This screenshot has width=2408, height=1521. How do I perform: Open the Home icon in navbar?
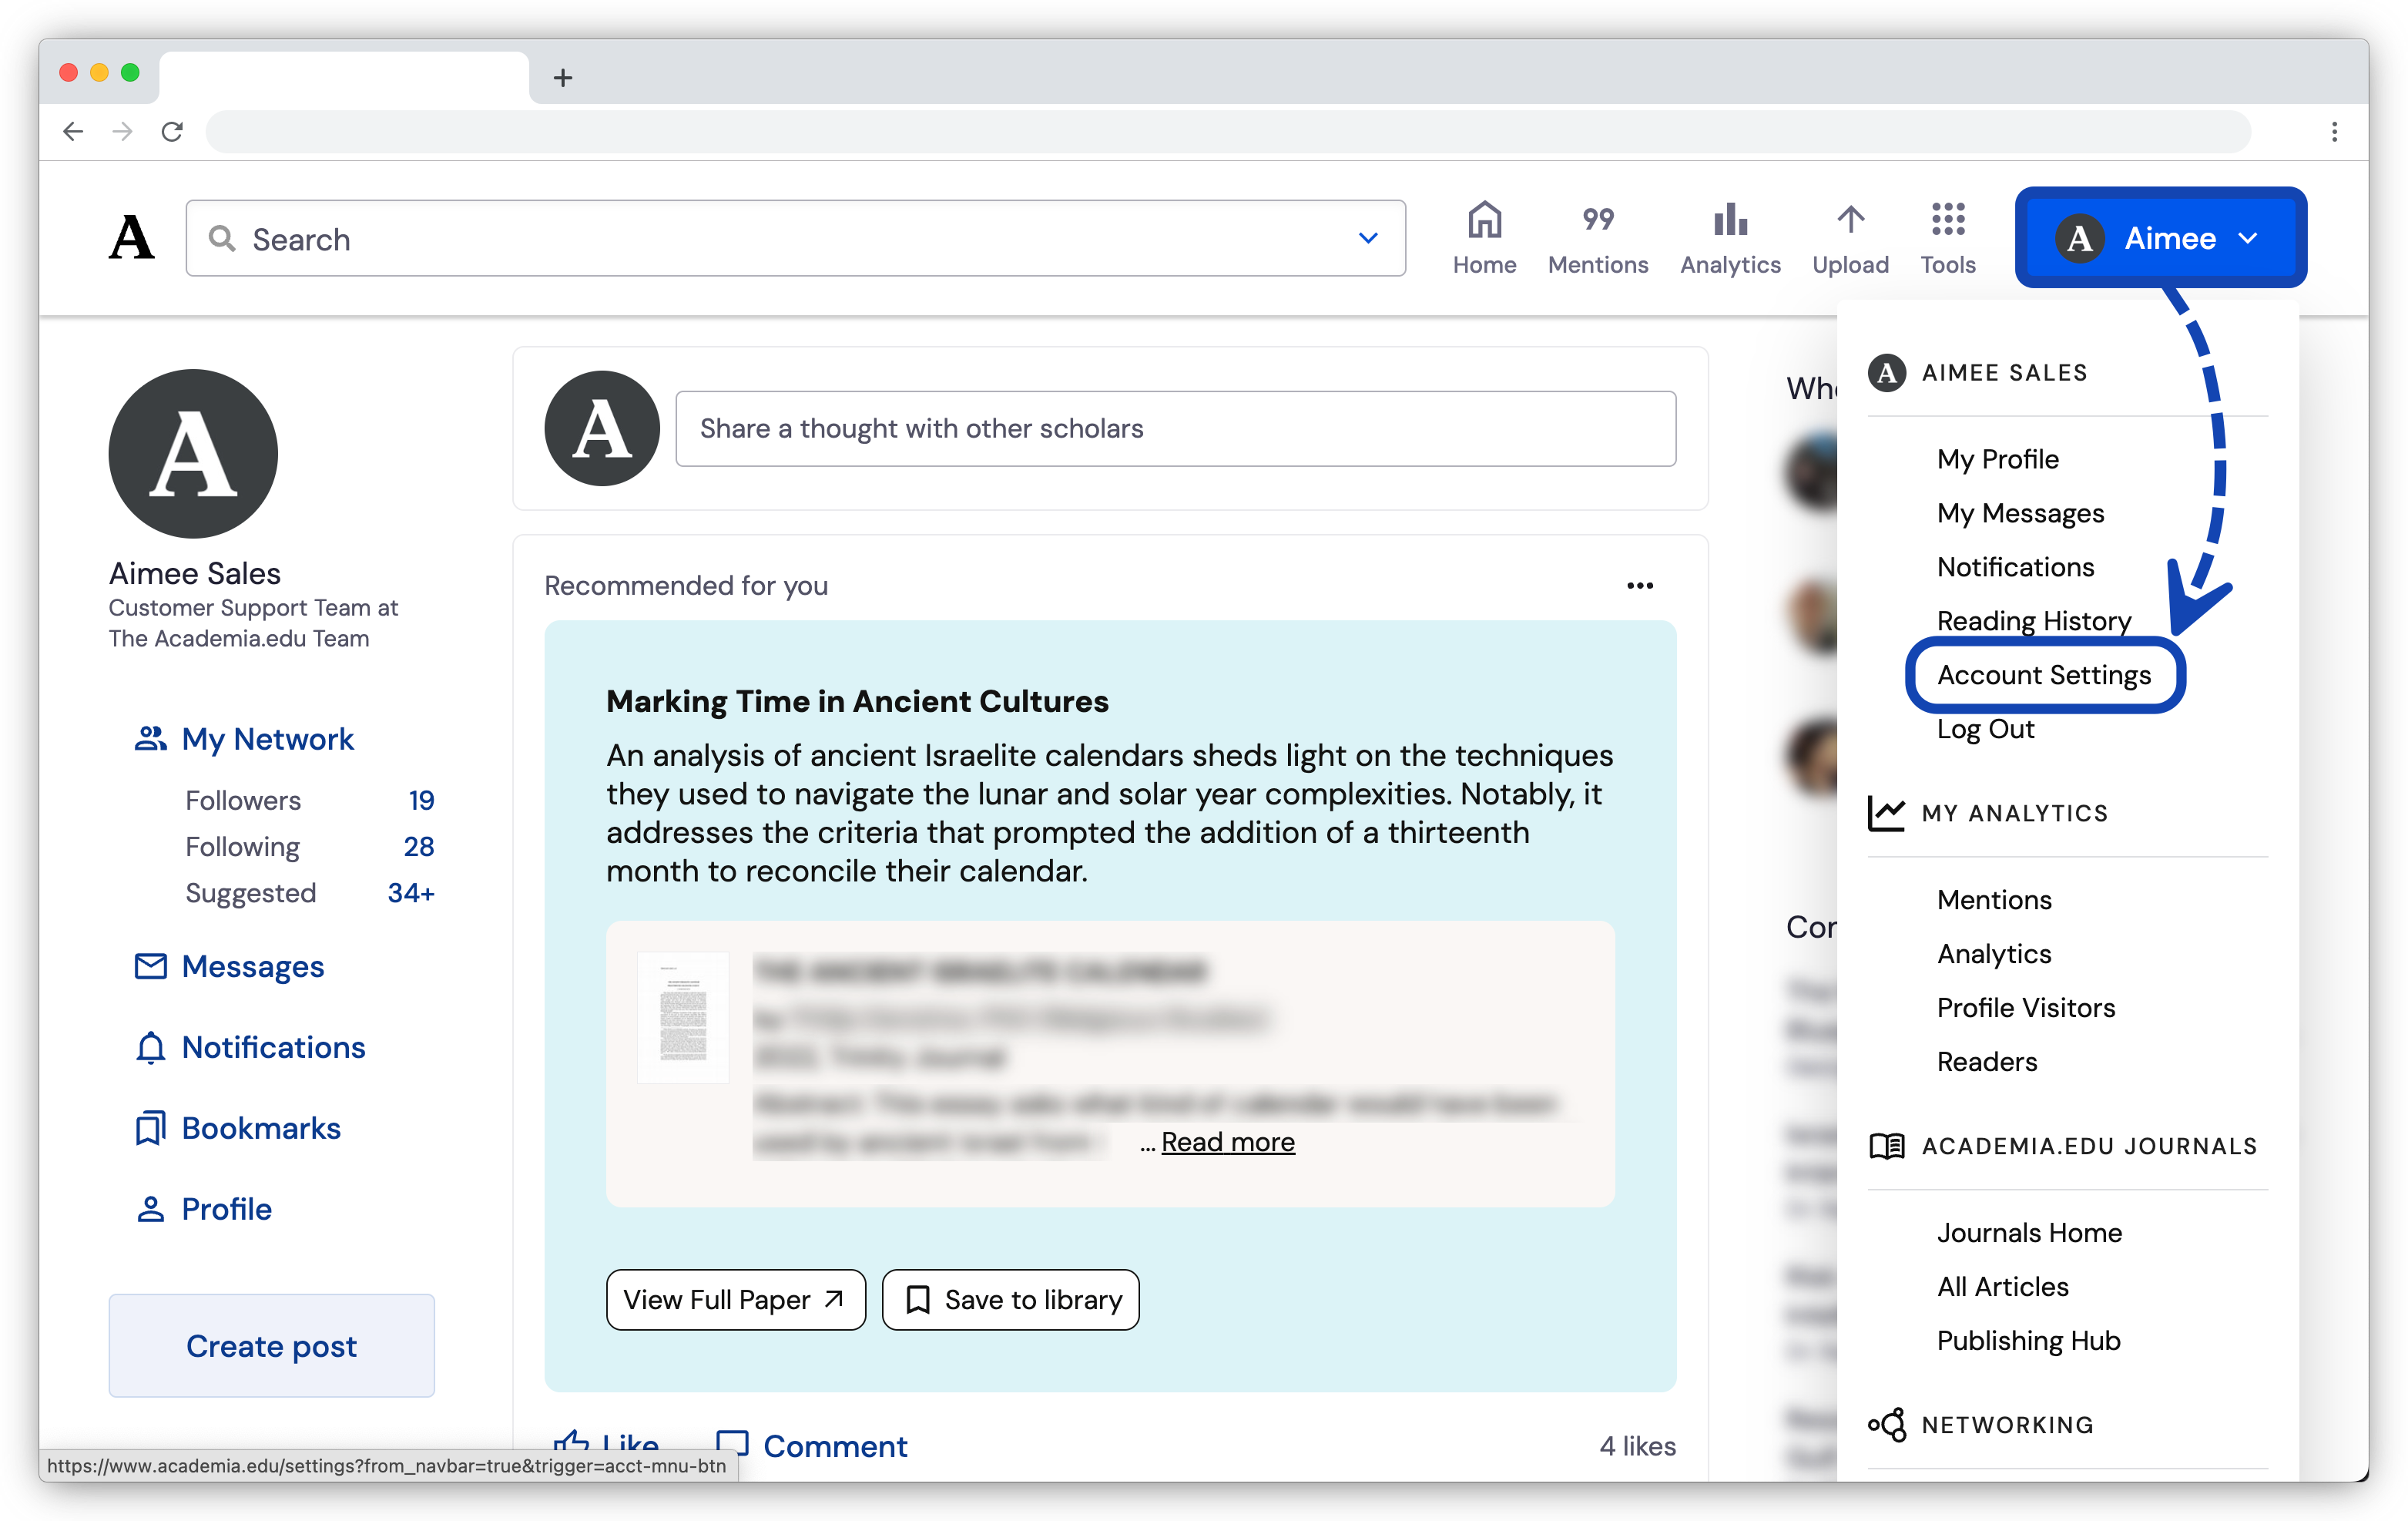pos(1484,219)
